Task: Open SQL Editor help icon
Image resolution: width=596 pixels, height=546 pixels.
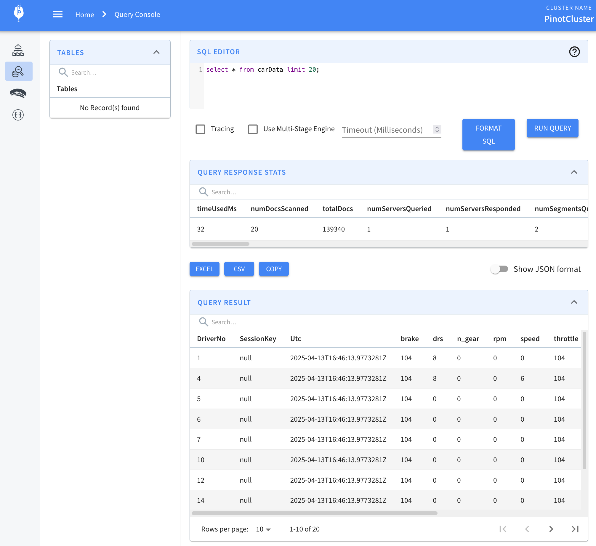Action: point(574,52)
